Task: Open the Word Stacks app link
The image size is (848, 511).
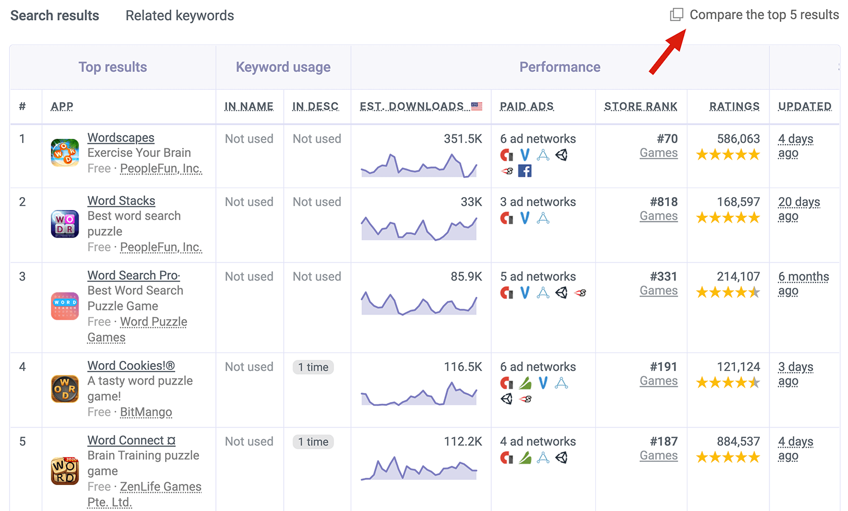Action: 122,201
